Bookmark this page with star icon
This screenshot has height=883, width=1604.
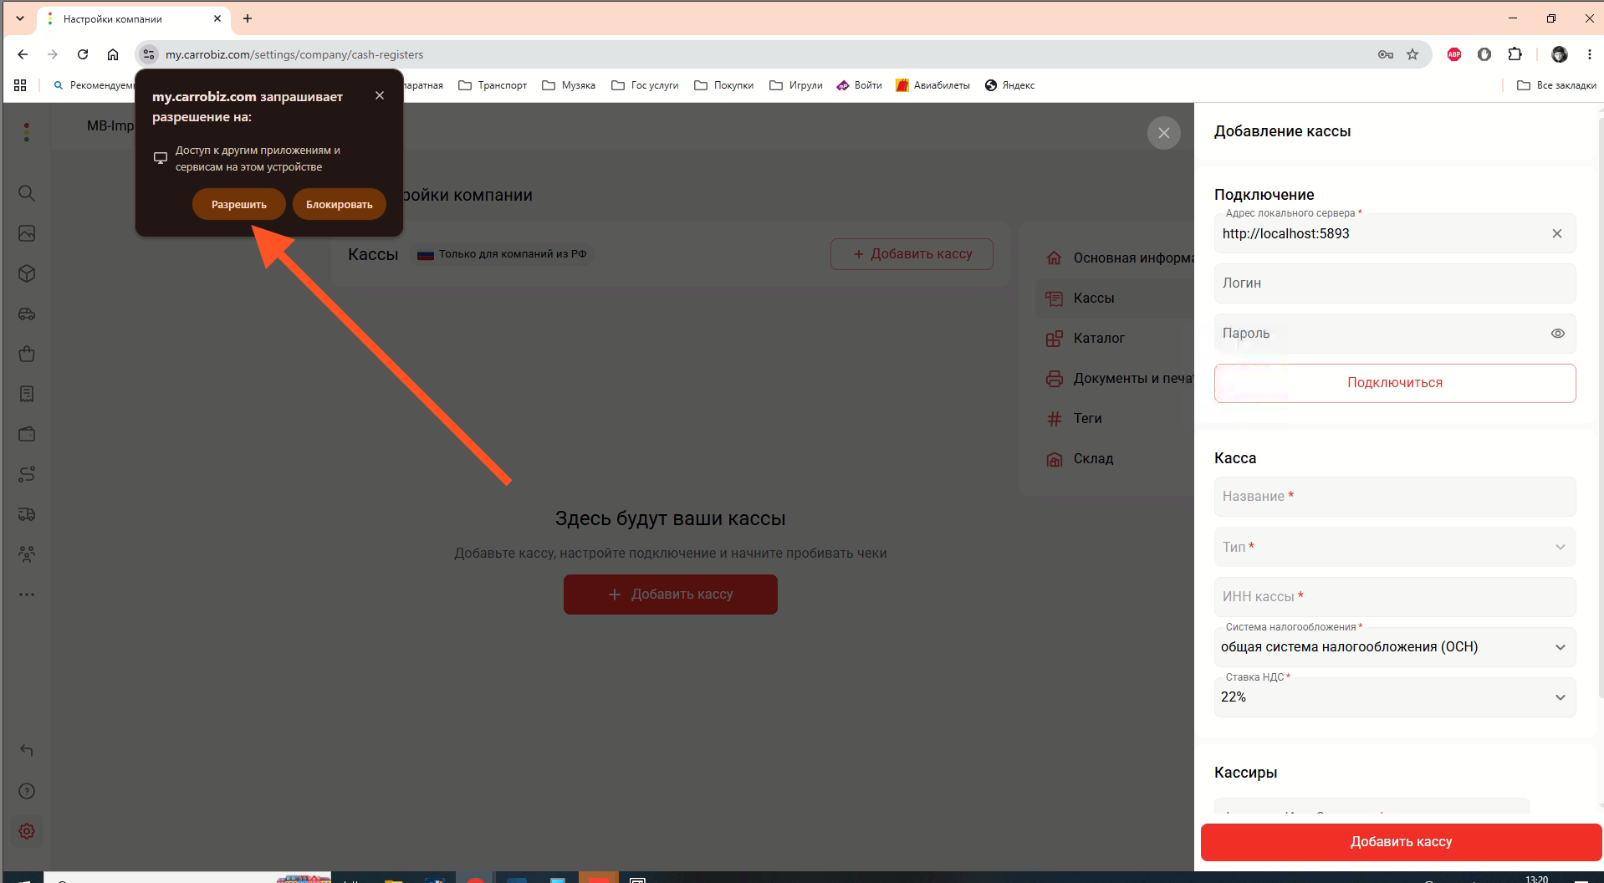point(1412,54)
